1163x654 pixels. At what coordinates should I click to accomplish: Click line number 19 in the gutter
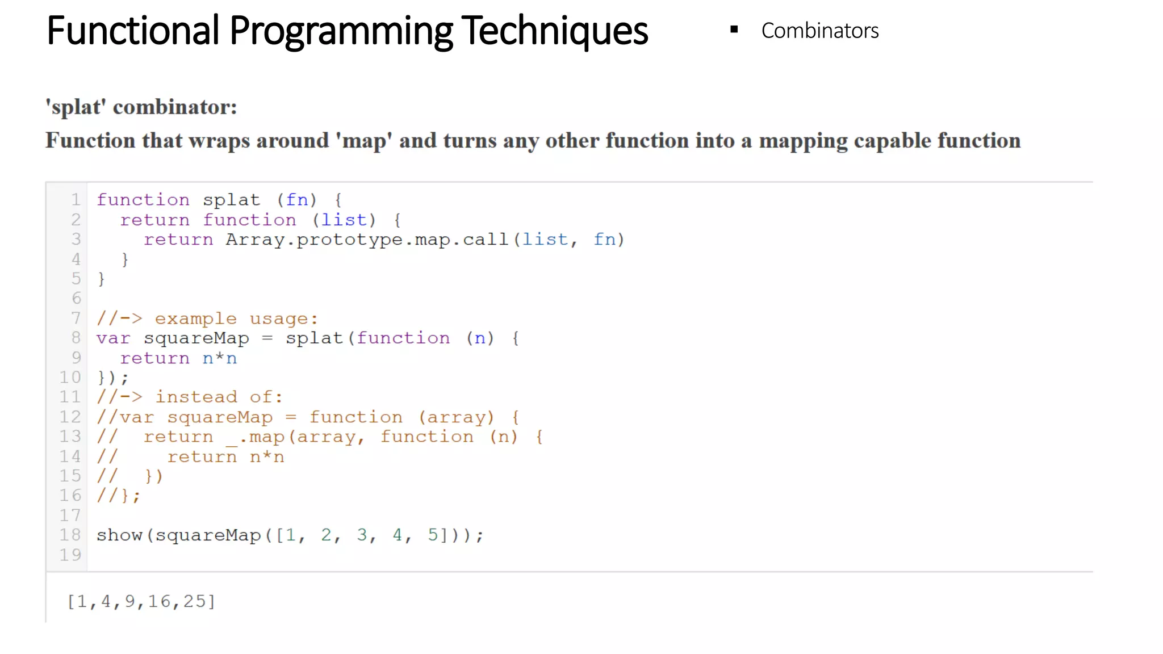(70, 555)
